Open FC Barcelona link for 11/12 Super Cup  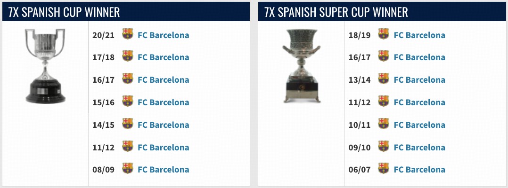(419, 102)
